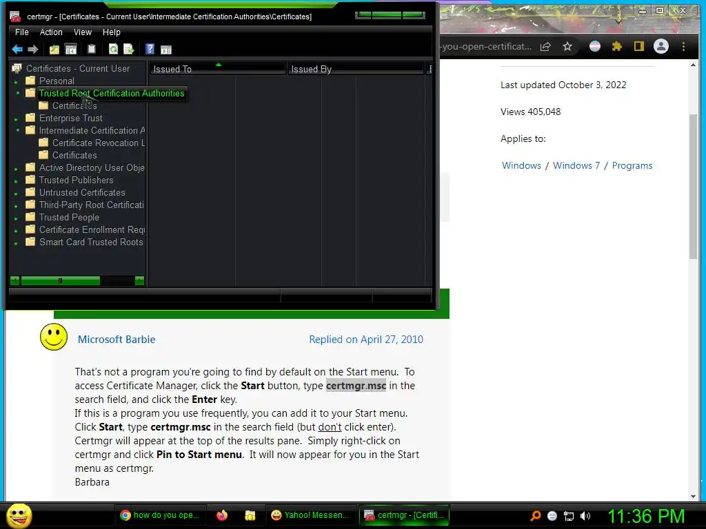This screenshot has width=706, height=529.
Task: Click the volume speaker tray icon
Action: 585,516
